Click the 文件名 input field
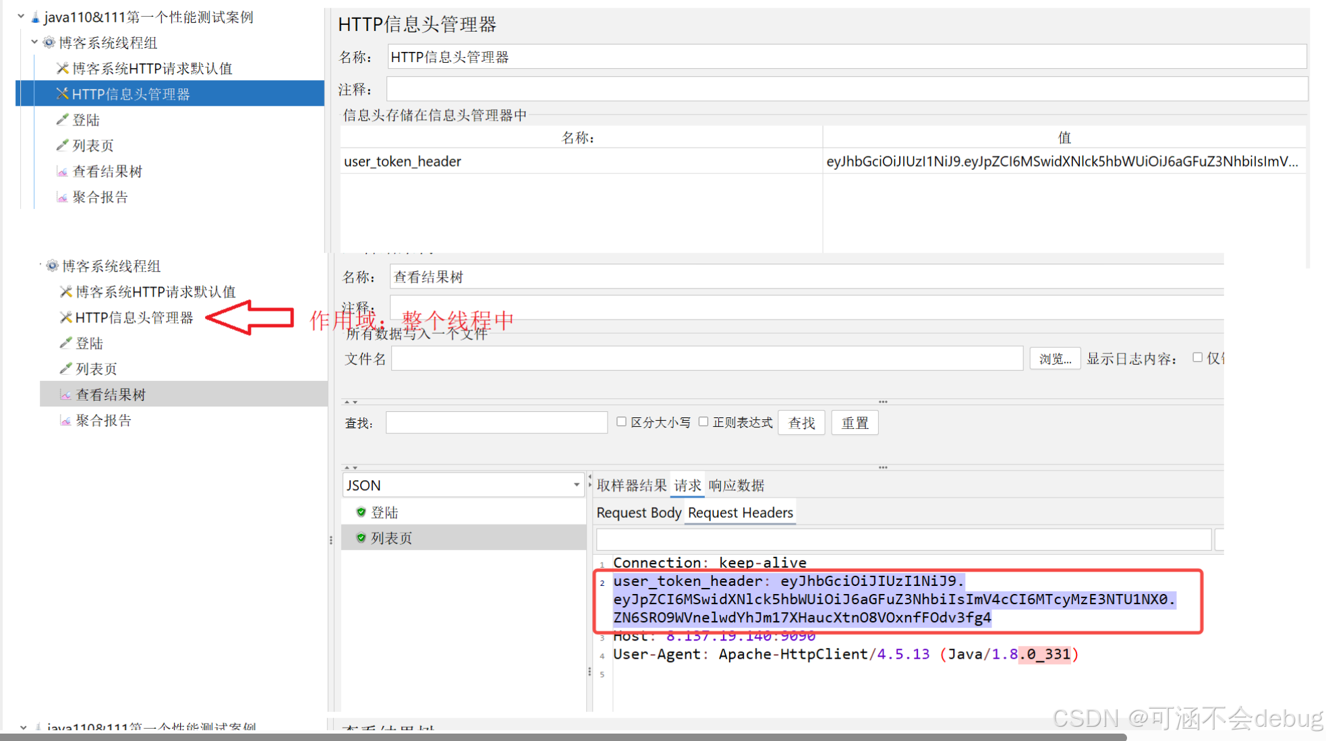This screenshot has width=1326, height=741. [706, 359]
